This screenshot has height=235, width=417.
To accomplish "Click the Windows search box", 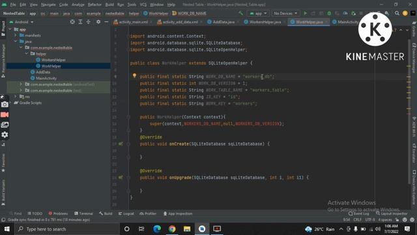I will click(66, 229).
